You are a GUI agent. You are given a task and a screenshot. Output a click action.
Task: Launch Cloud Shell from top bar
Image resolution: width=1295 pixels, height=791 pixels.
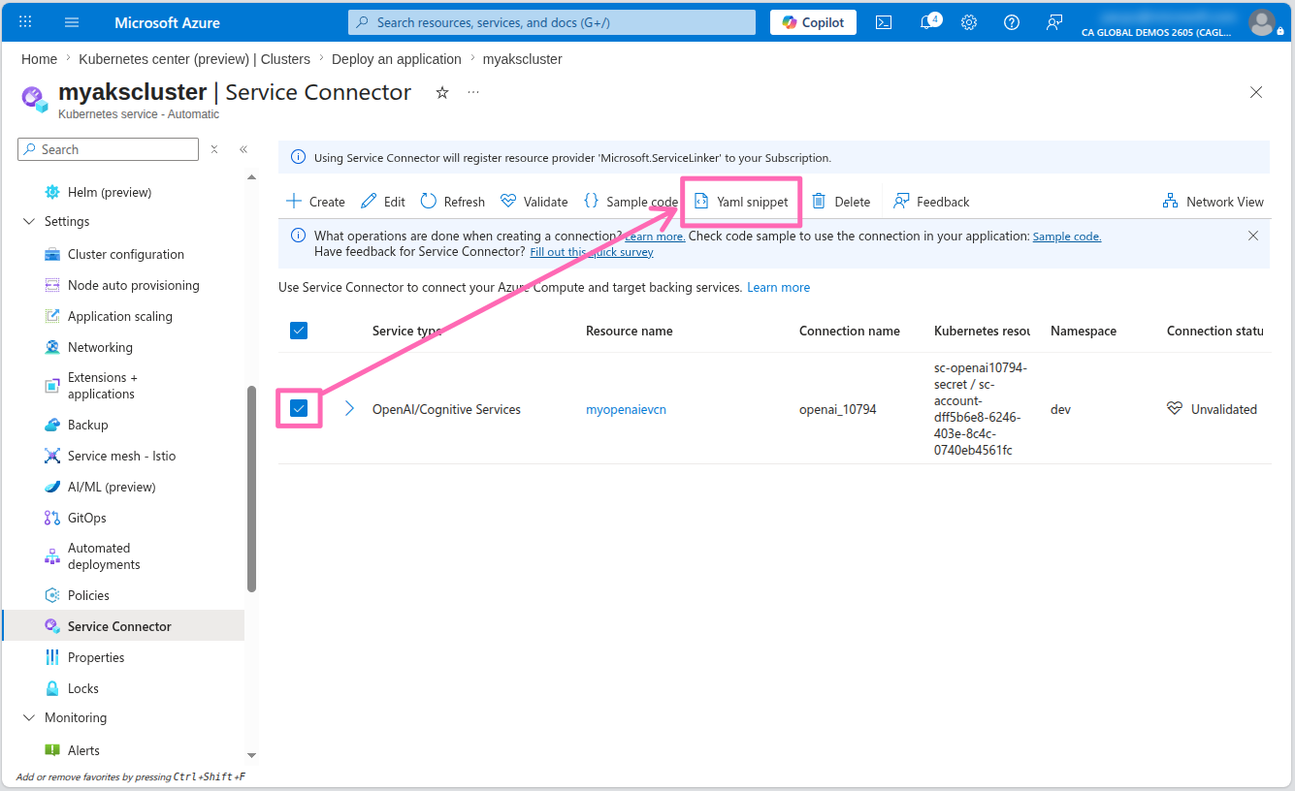tap(884, 22)
